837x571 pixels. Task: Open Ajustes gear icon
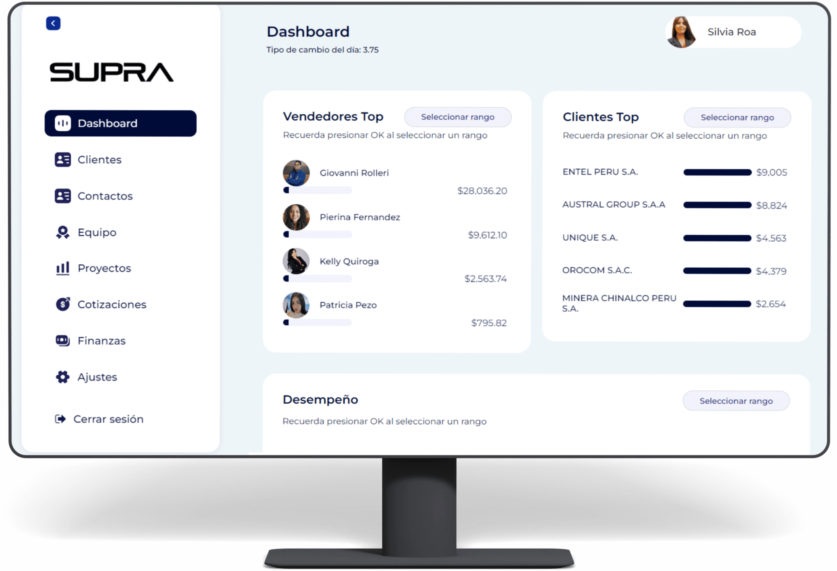click(x=63, y=377)
